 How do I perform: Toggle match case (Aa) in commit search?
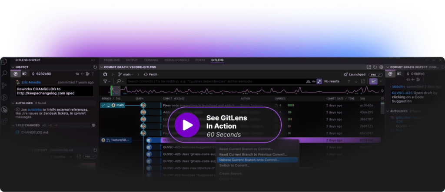tap(314, 81)
